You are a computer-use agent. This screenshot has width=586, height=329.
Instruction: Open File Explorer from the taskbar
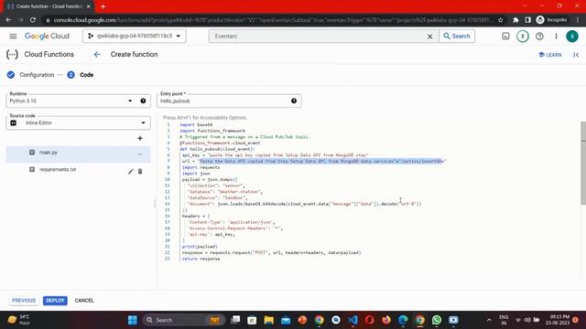coord(268,320)
